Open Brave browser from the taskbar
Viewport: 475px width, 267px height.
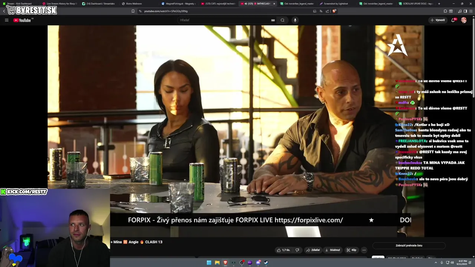pyautogui.click(x=225, y=263)
